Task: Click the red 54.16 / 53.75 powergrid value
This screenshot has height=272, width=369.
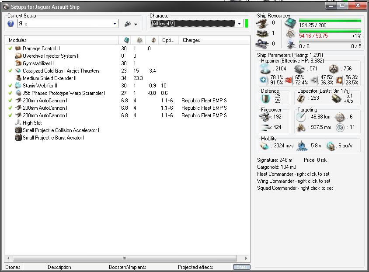Action: 313,36
